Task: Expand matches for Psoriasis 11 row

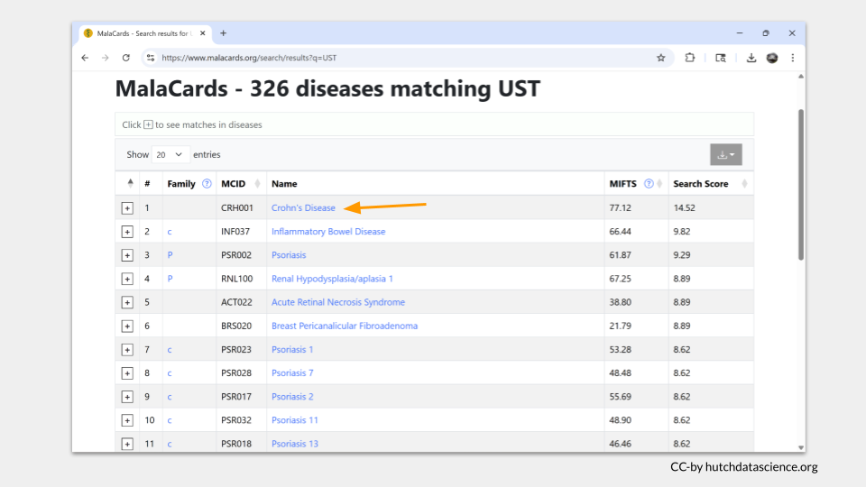Action: pyautogui.click(x=127, y=421)
